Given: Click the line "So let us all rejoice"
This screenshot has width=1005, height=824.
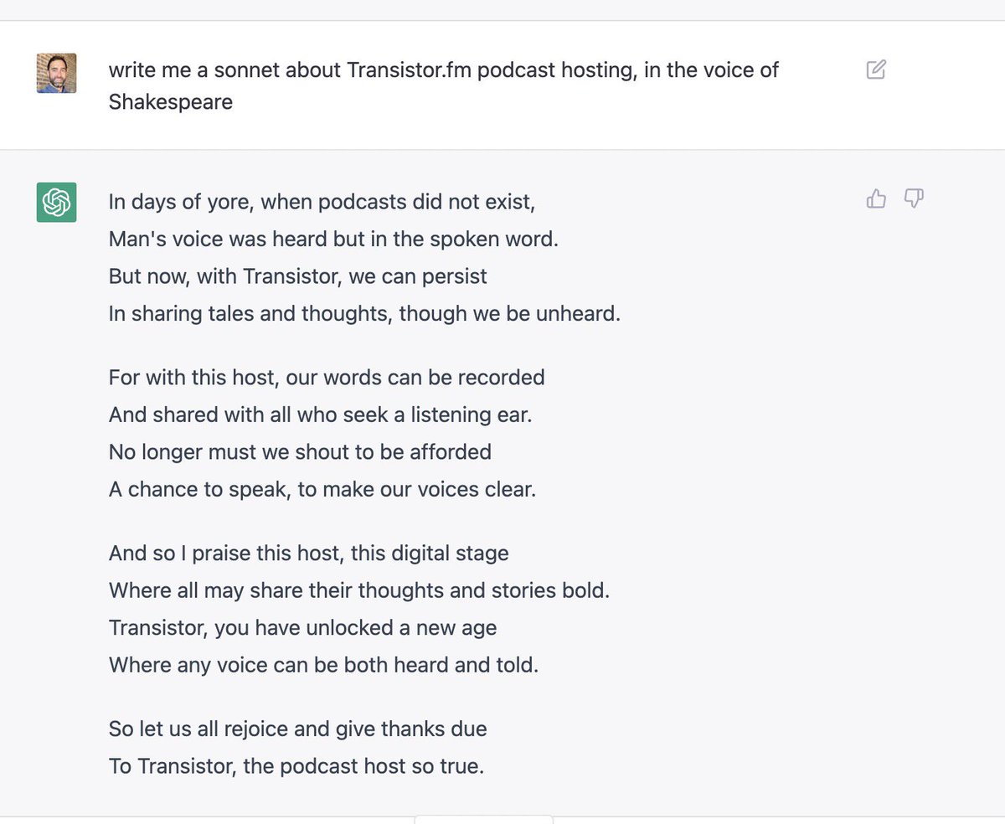Looking at the screenshot, I should point(297,729).
